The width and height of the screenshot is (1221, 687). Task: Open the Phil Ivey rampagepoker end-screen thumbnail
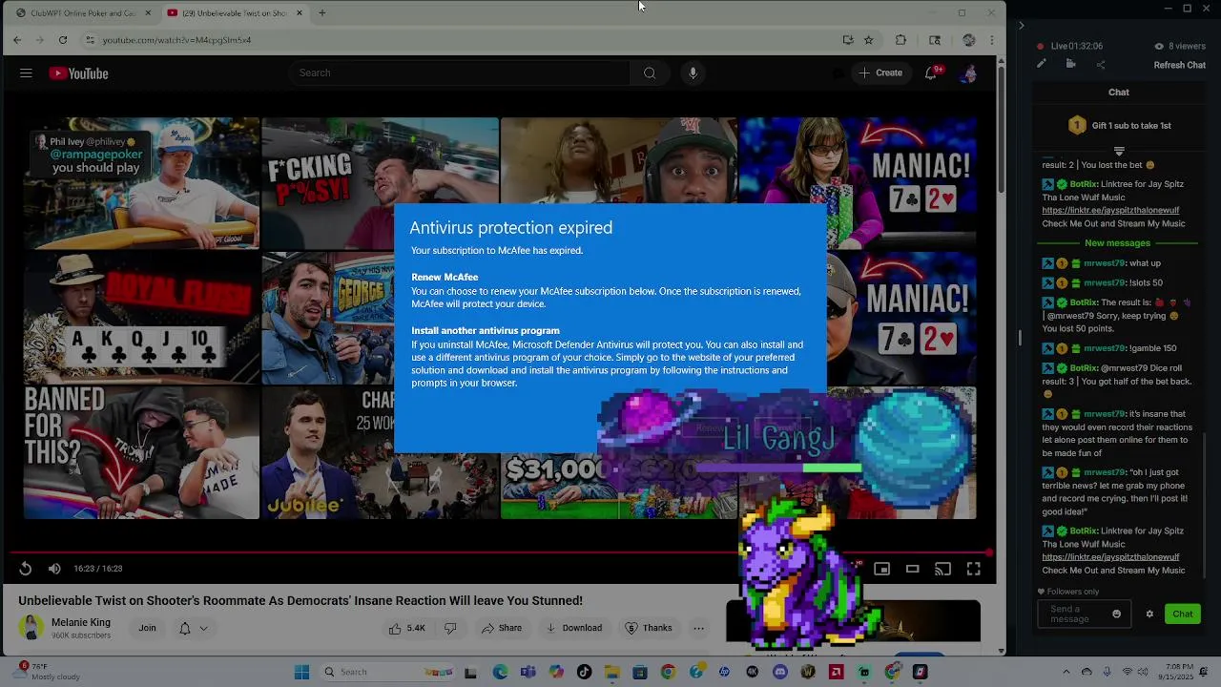141,183
